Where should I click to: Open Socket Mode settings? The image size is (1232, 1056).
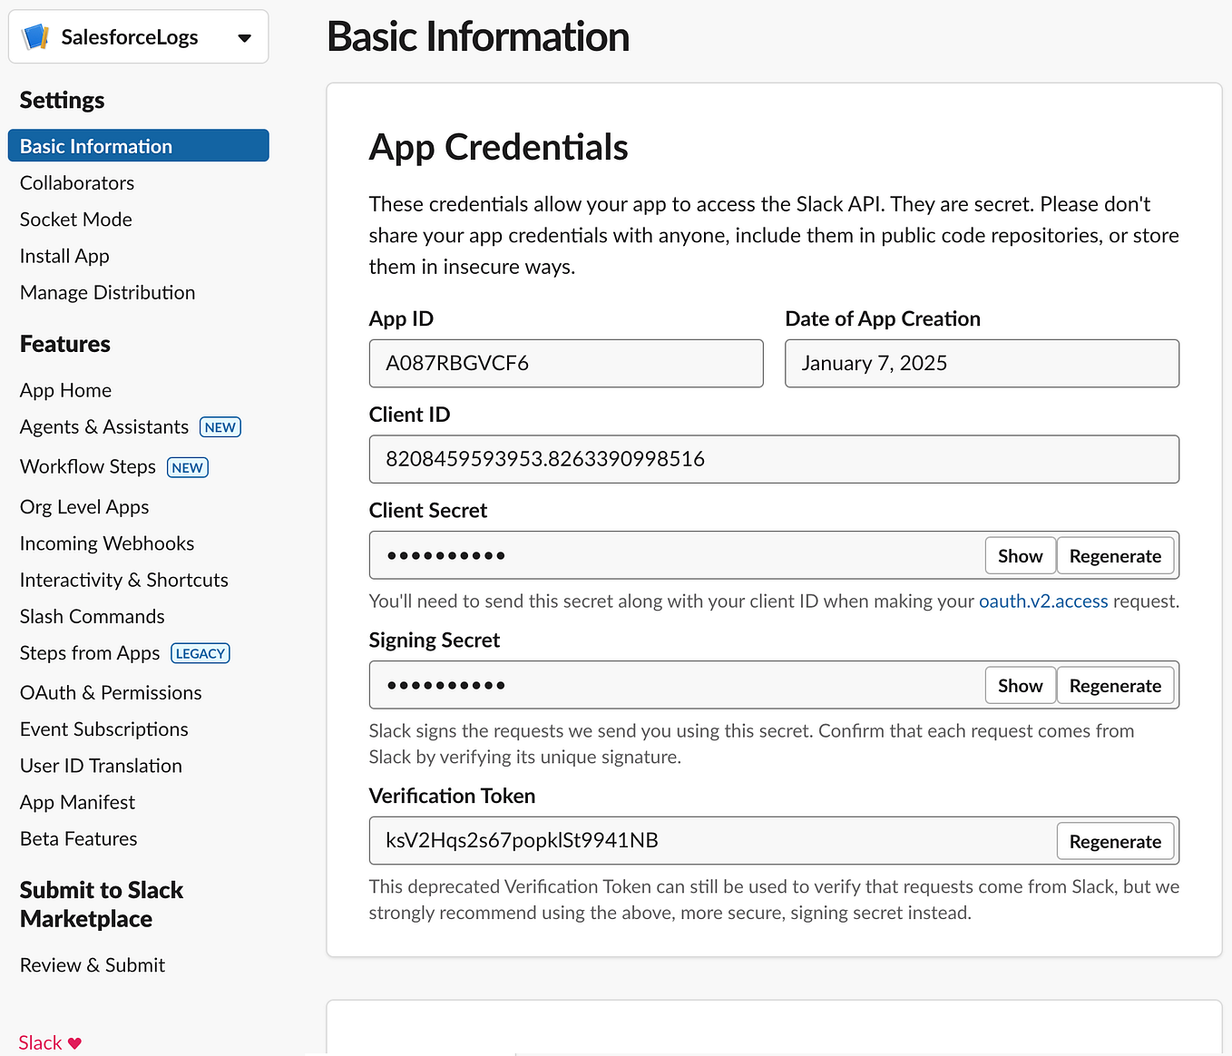[75, 219]
